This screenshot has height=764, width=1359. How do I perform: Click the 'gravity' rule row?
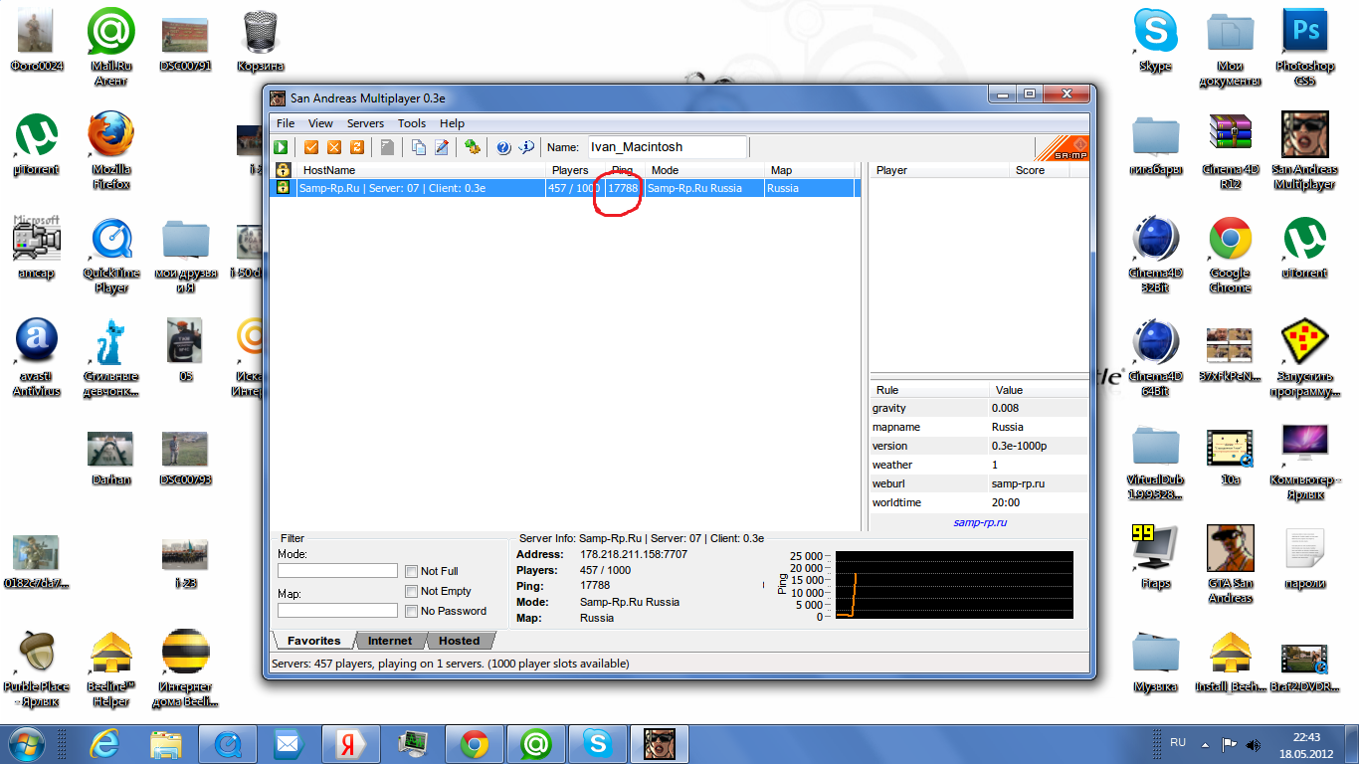[979, 408]
